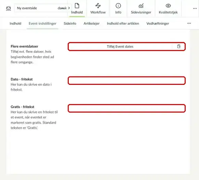
Task: Show more tabs via sub-tab ellipsis
Action: click(189, 23)
